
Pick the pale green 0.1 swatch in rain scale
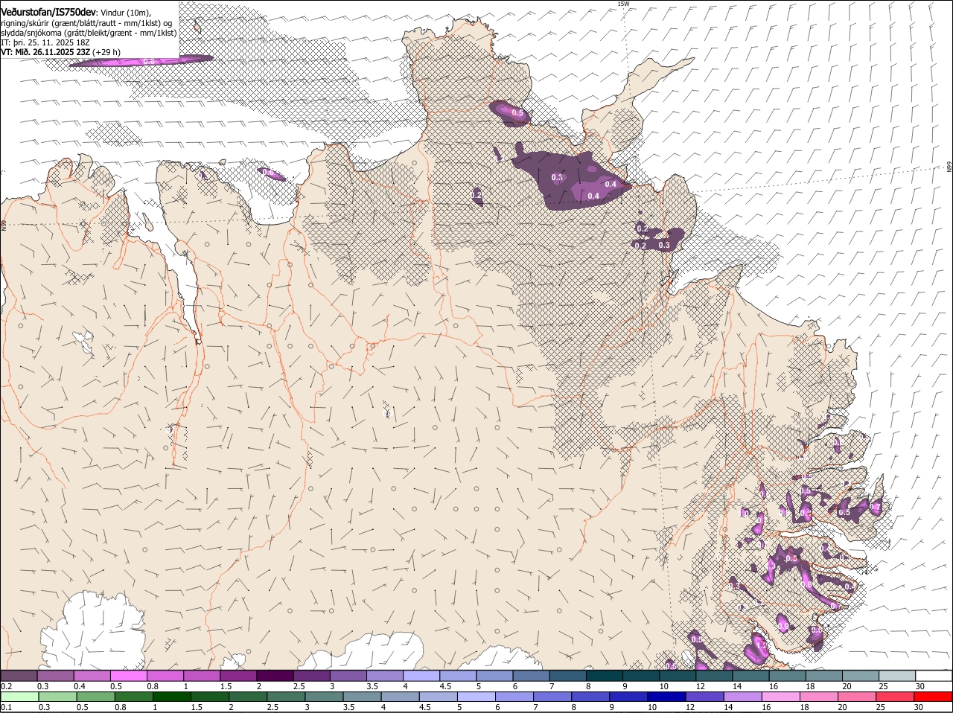[x=19, y=697]
